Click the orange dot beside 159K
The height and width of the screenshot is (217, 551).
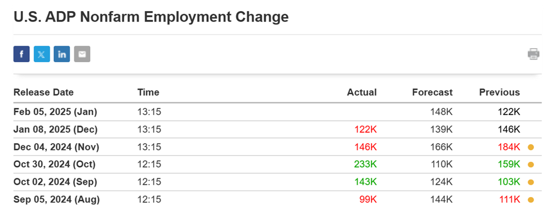(x=530, y=165)
